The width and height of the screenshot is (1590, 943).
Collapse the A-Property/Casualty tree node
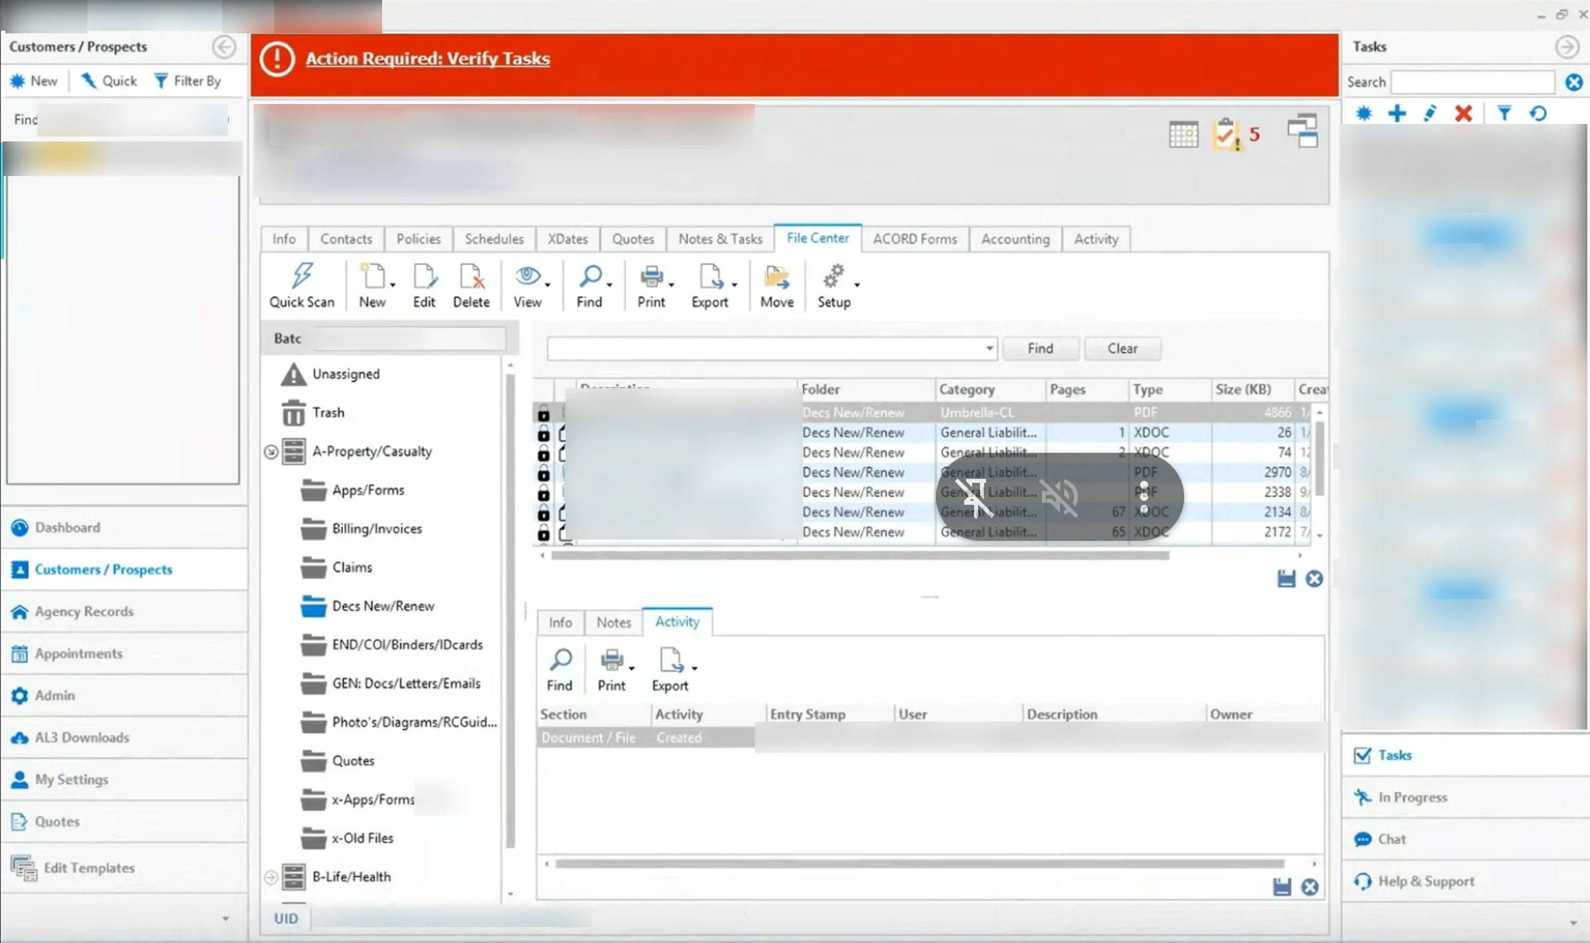tap(271, 452)
